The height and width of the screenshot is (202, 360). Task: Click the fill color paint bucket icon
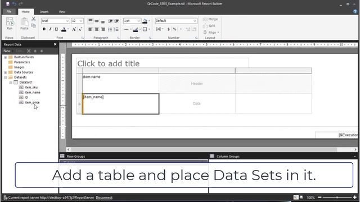pyautogui.click(x=145, y=21)
